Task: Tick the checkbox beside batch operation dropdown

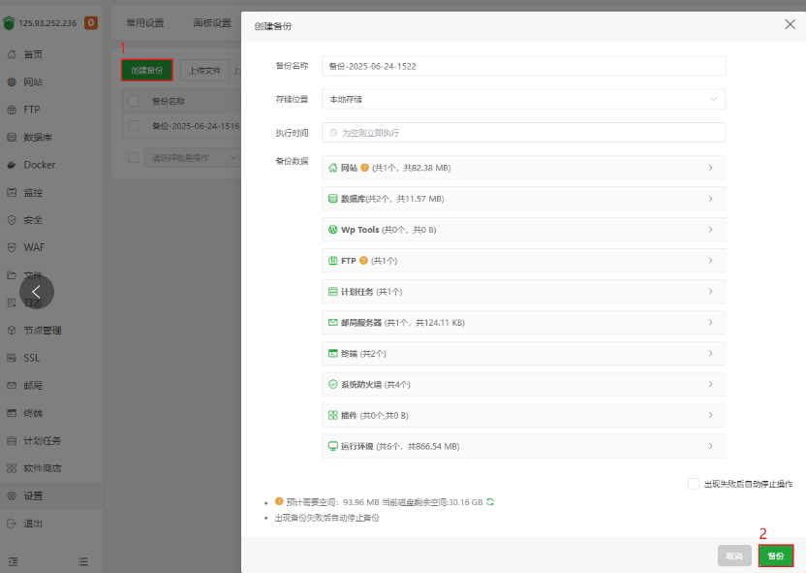Action: point(134,158)
